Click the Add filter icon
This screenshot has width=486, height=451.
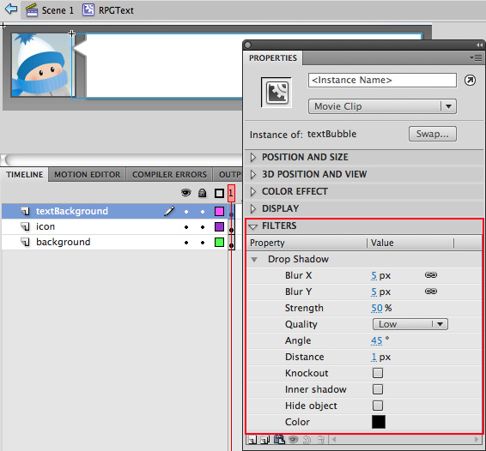(252, 440)
